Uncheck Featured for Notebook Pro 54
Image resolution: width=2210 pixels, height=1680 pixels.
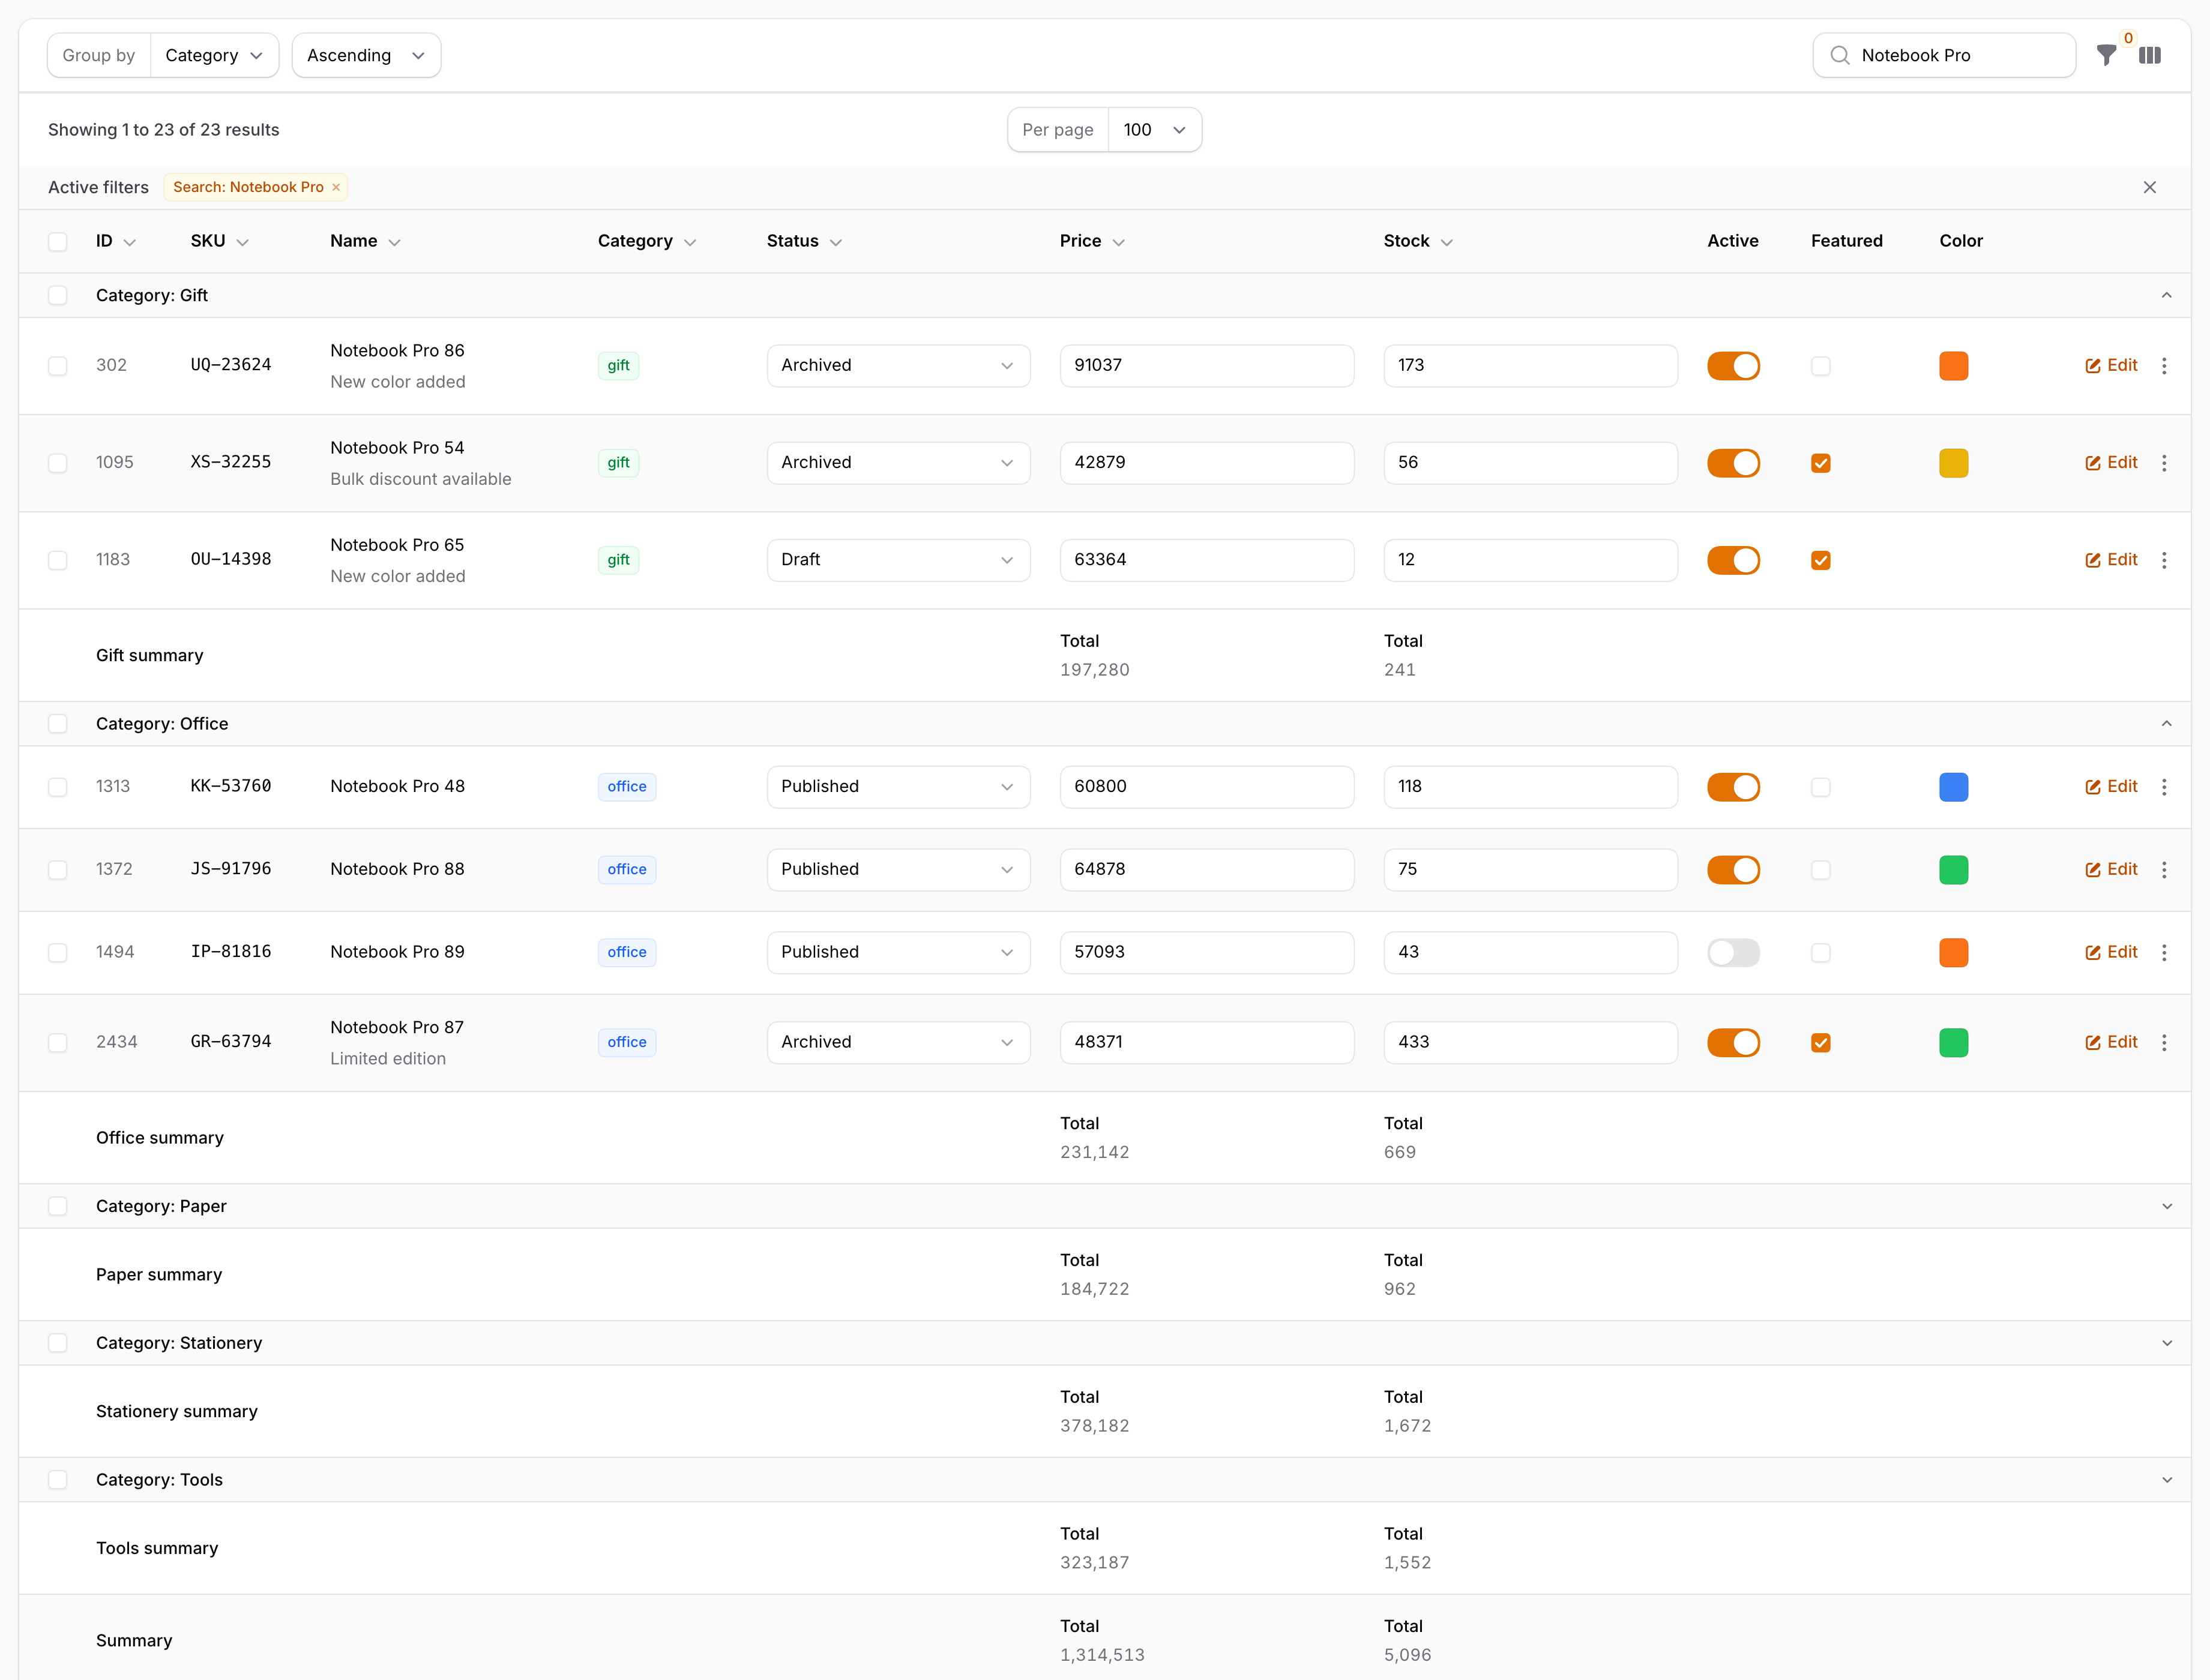pos(1820,463)
